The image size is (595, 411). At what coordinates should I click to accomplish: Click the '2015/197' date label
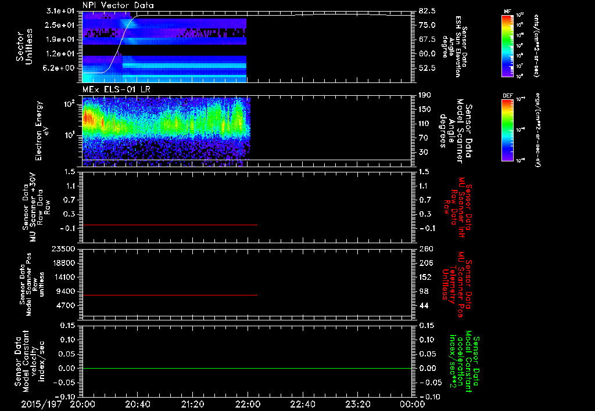tap(41, 404)
